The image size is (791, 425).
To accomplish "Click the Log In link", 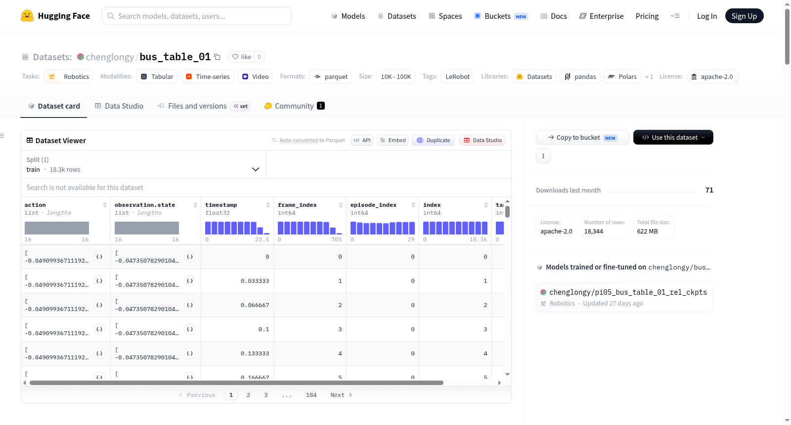I will click(x=707, y=16).
